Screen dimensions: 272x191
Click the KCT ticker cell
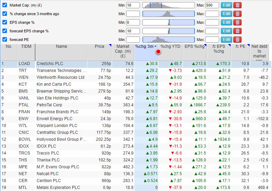23,84
